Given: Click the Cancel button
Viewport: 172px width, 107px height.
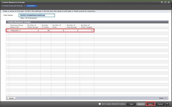Looking at the screenshot, I should (160, 104).
